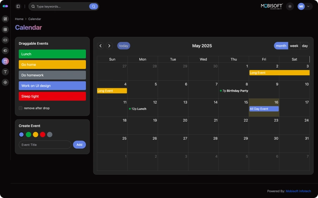
Task: Expand the user profile dropdown chevron
Action: [308, 6]
